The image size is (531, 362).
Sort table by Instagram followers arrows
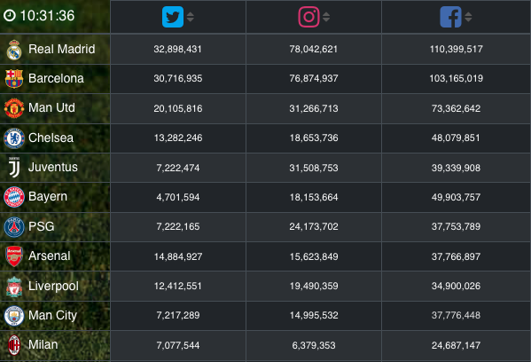(326, 17)
